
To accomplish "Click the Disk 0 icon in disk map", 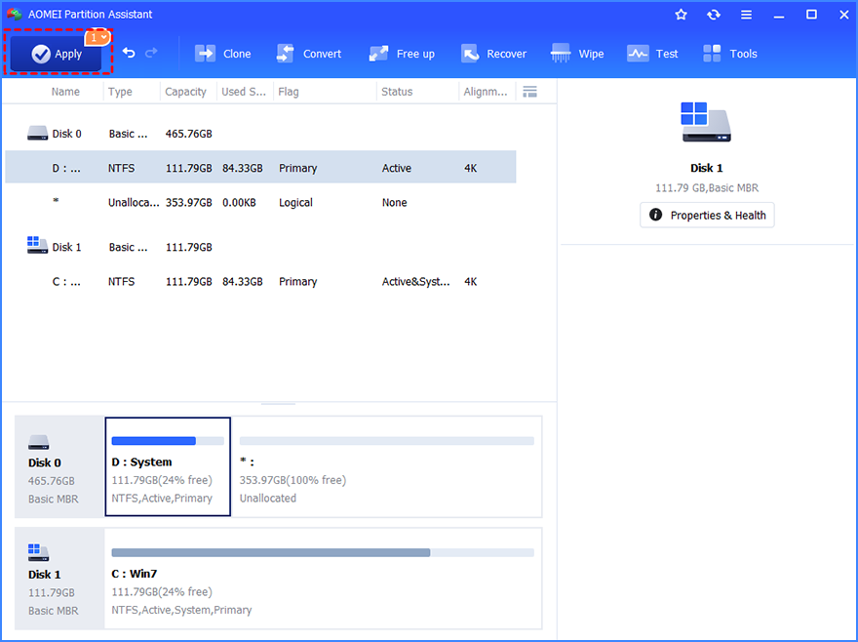I will pos(39,443).
